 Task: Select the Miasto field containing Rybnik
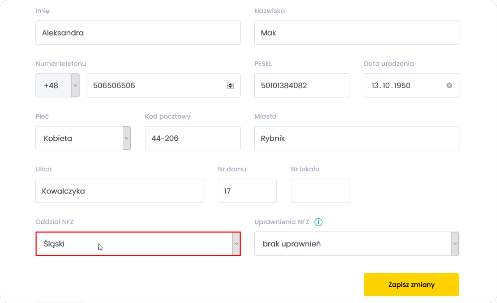point(357,138)
